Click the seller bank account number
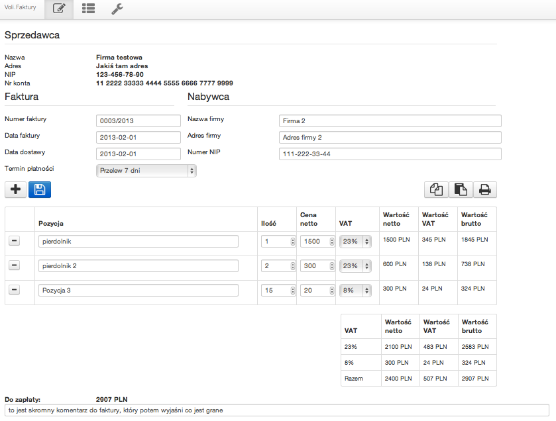 pos(164,83)
